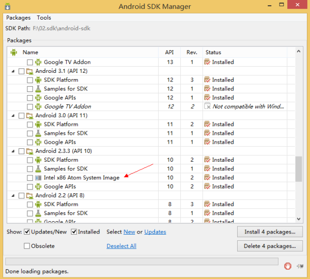Minimize the Android SDK Manager window
The image size is (310, 279).
270,5
